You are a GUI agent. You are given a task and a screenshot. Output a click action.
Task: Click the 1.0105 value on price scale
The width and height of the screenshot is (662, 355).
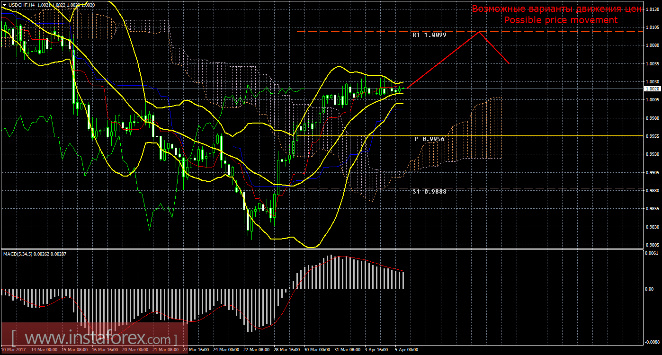[x=652, y=27]
